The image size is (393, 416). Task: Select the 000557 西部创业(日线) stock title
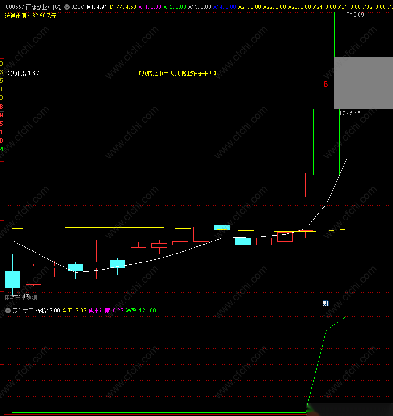click(x=34, y=7)
